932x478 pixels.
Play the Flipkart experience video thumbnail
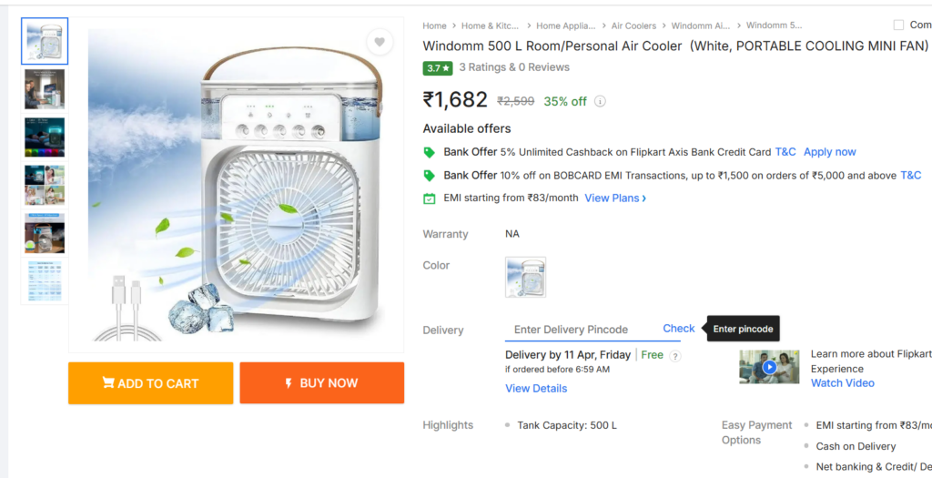click(x=769, y=367)
